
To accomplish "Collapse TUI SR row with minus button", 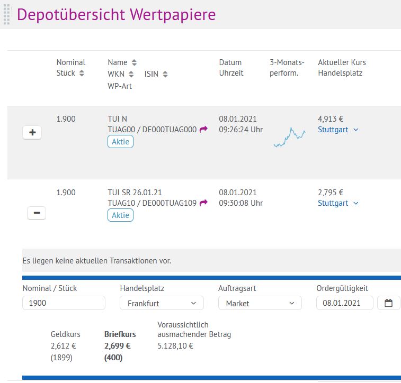I will 37,213.
